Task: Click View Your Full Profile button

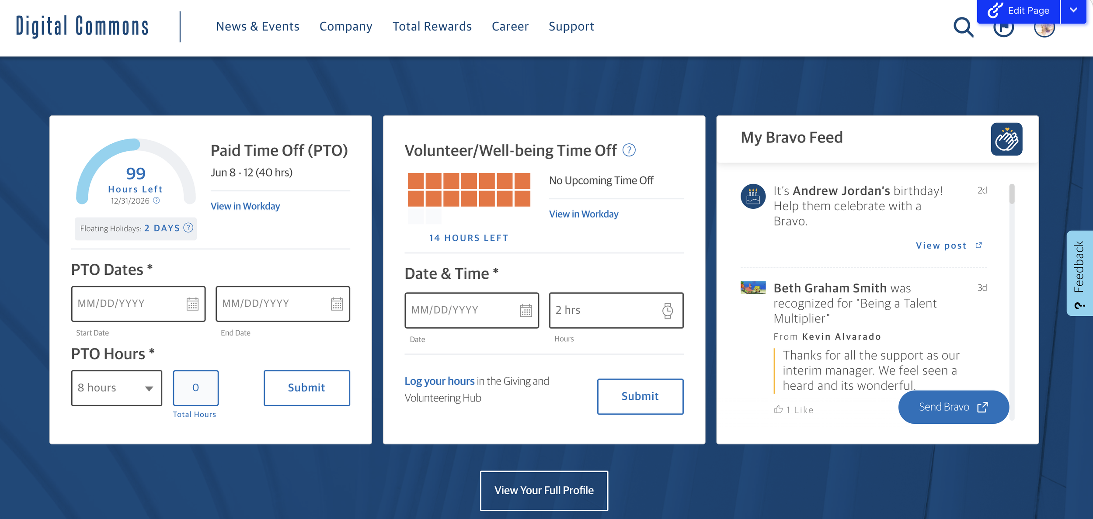Action: point(544,490)
